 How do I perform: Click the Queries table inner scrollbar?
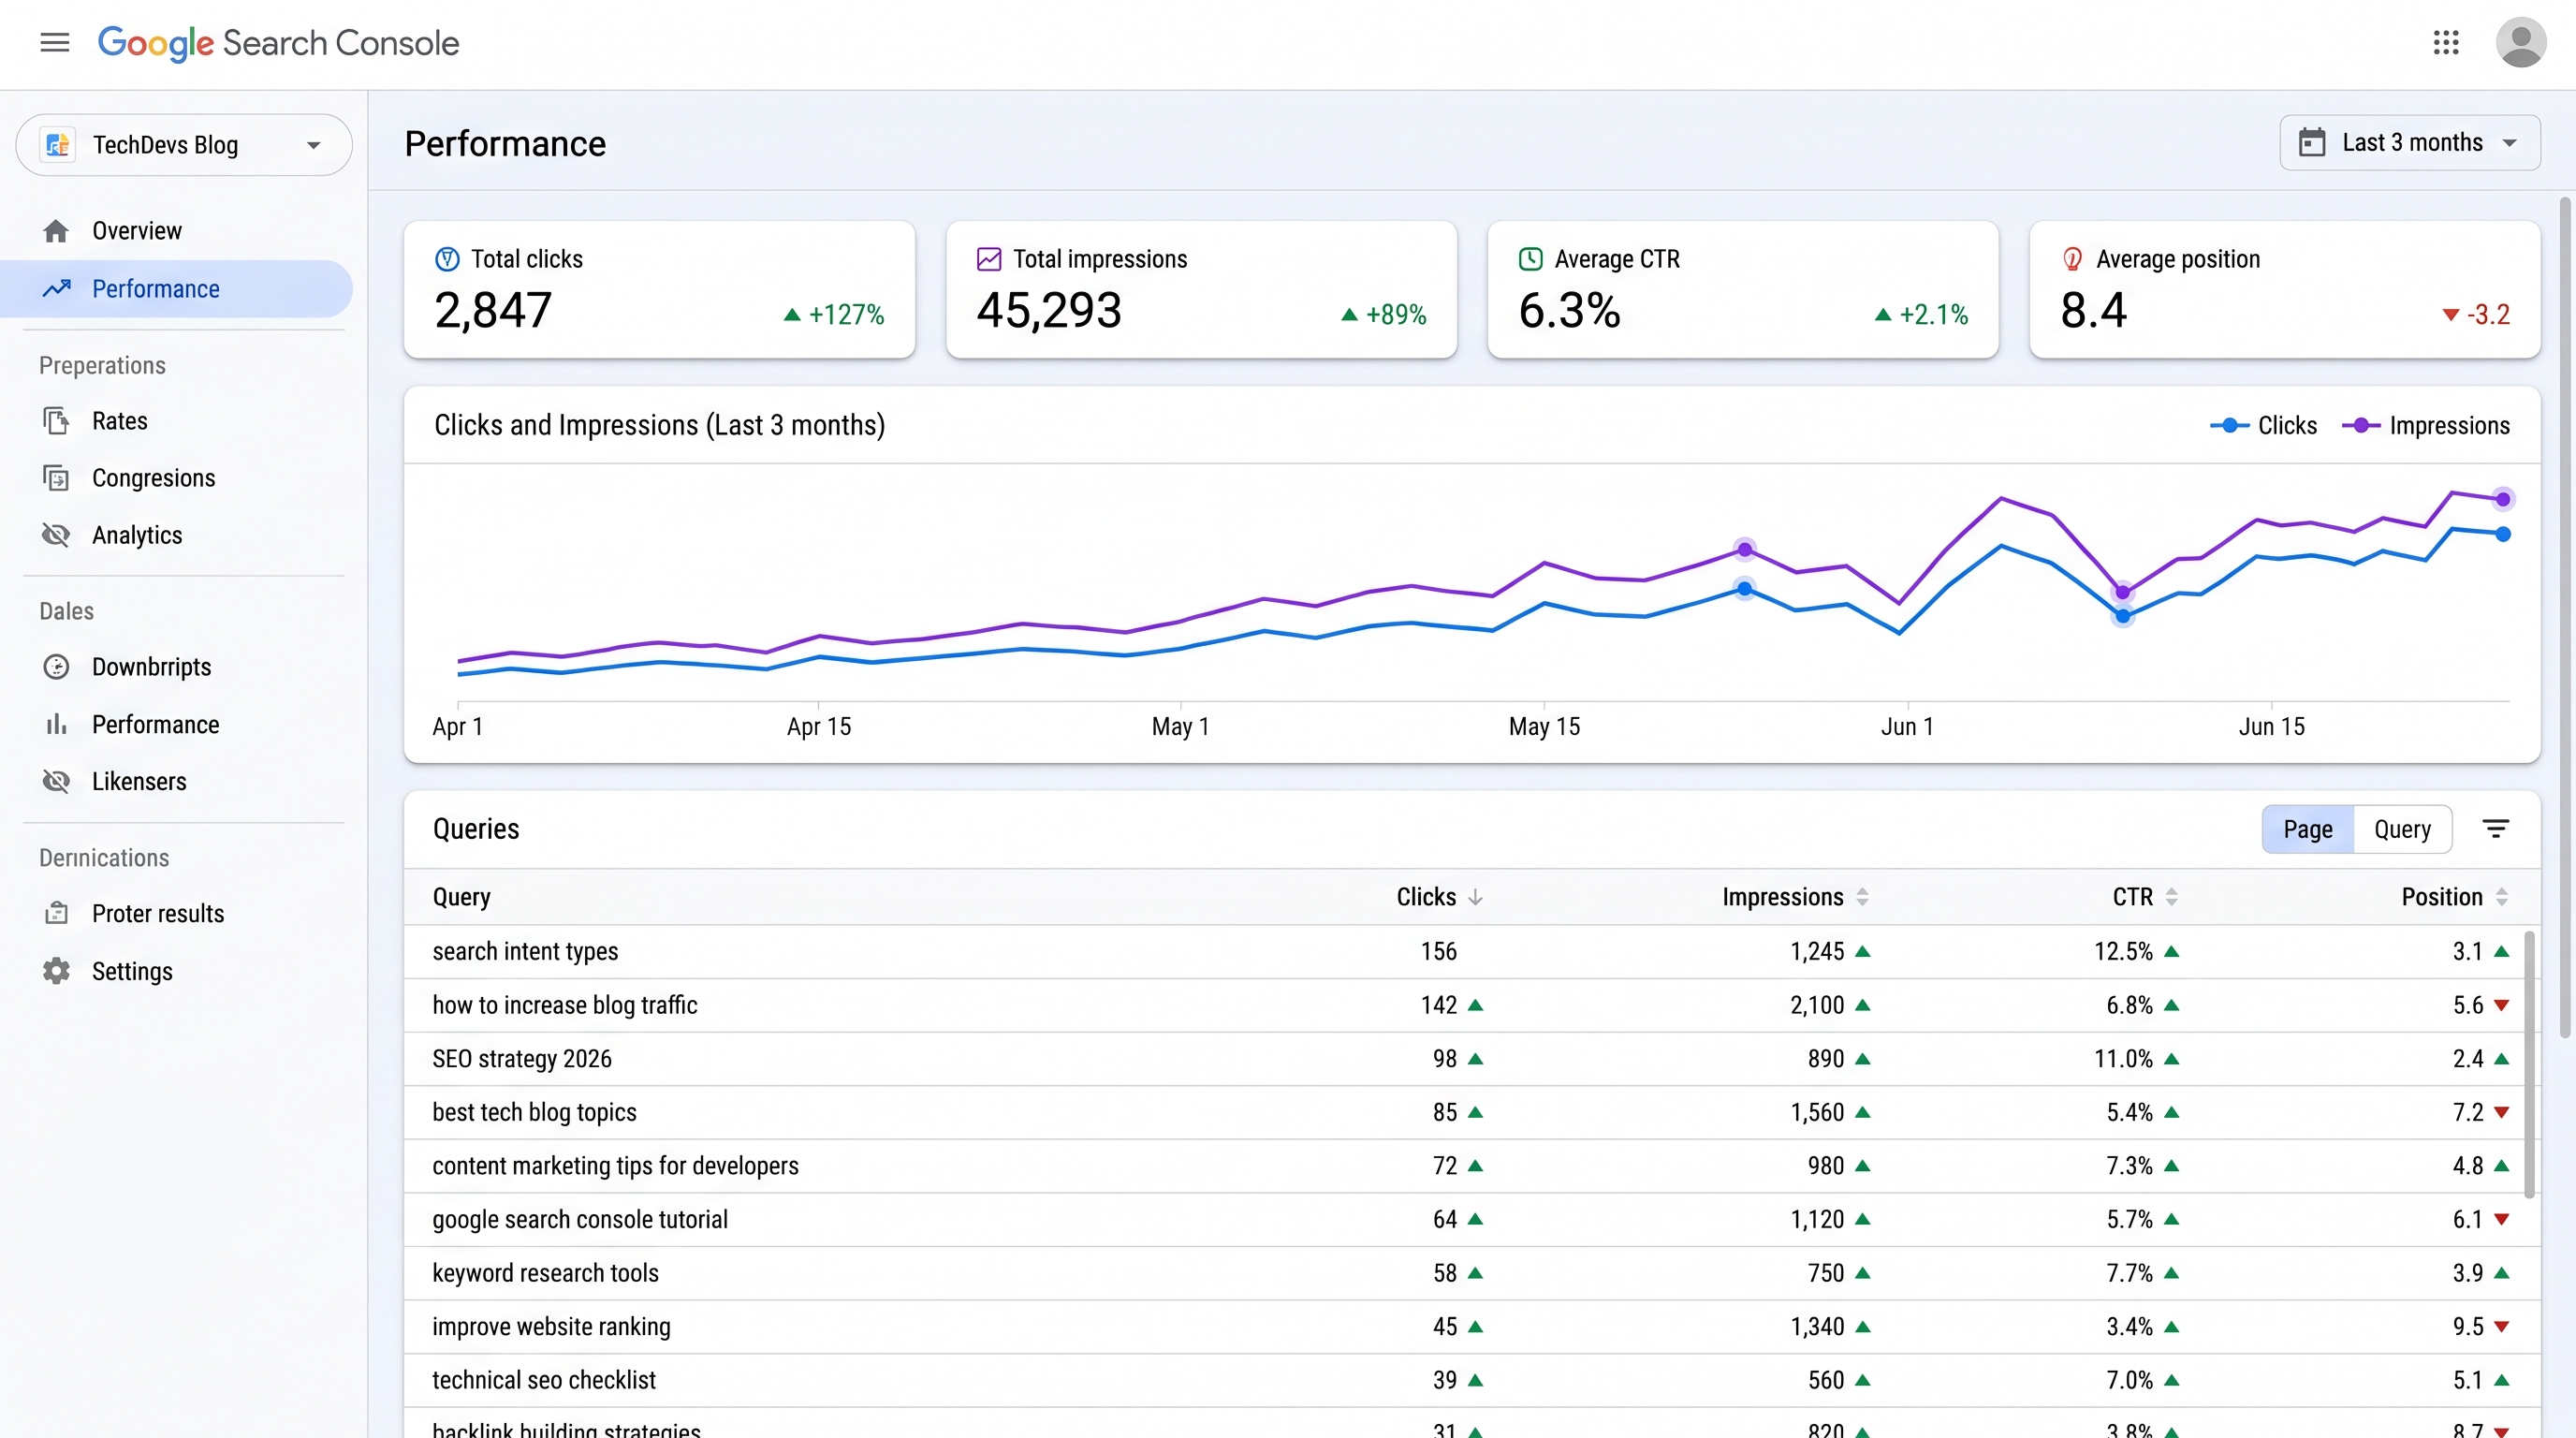pyautogui.click(x=2529, y=1064)
